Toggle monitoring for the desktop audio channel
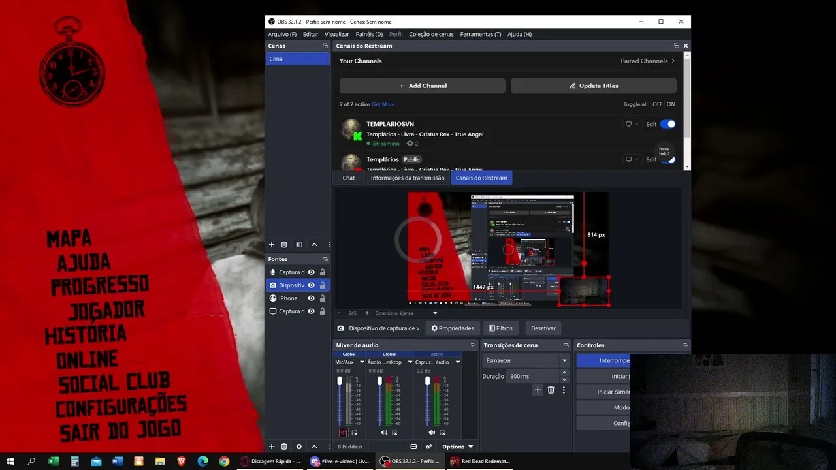 [394, 433]
